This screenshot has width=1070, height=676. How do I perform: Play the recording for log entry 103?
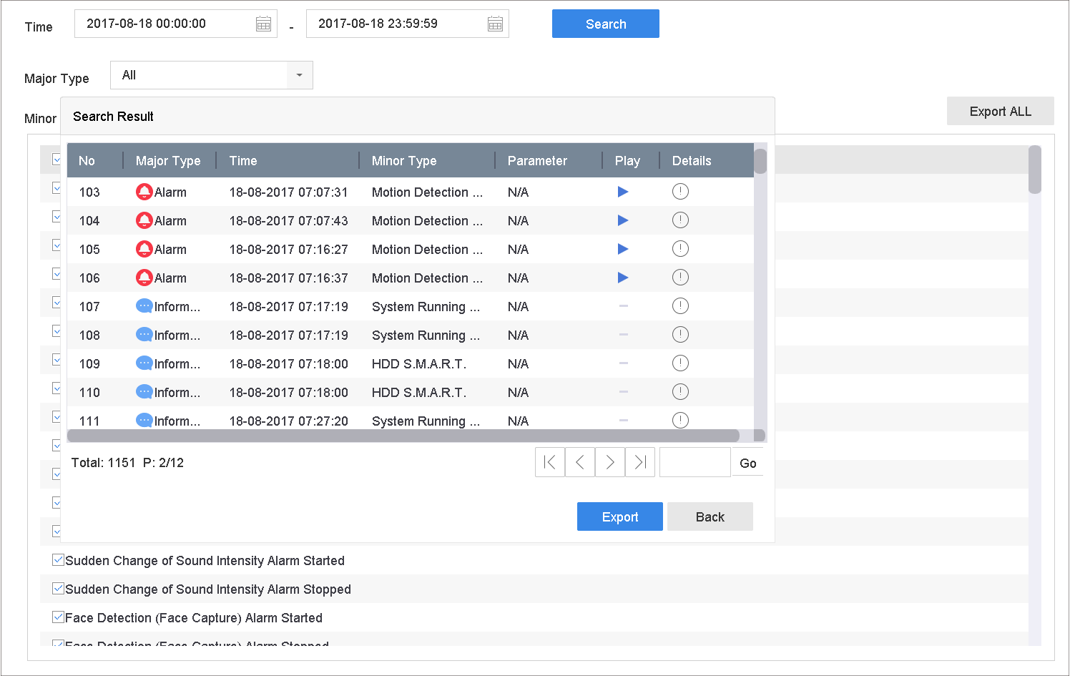(623, 192)
